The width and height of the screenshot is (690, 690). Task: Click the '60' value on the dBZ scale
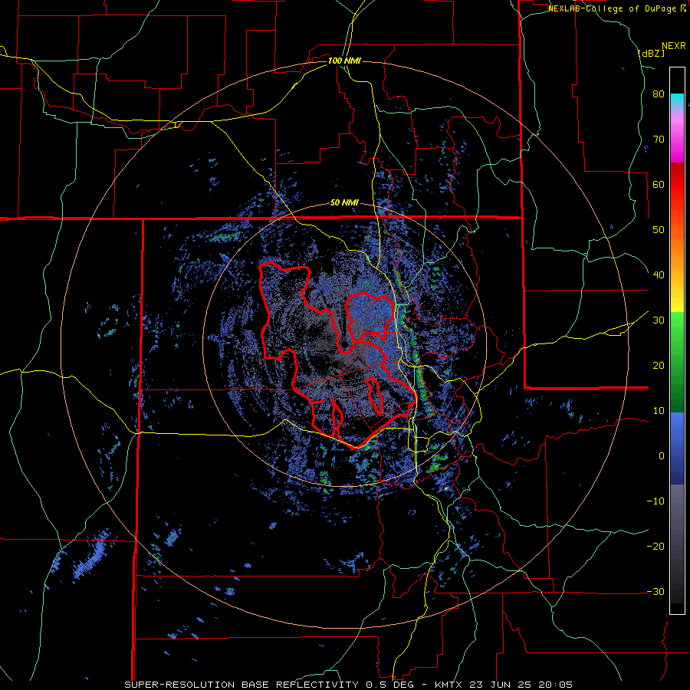659,184
